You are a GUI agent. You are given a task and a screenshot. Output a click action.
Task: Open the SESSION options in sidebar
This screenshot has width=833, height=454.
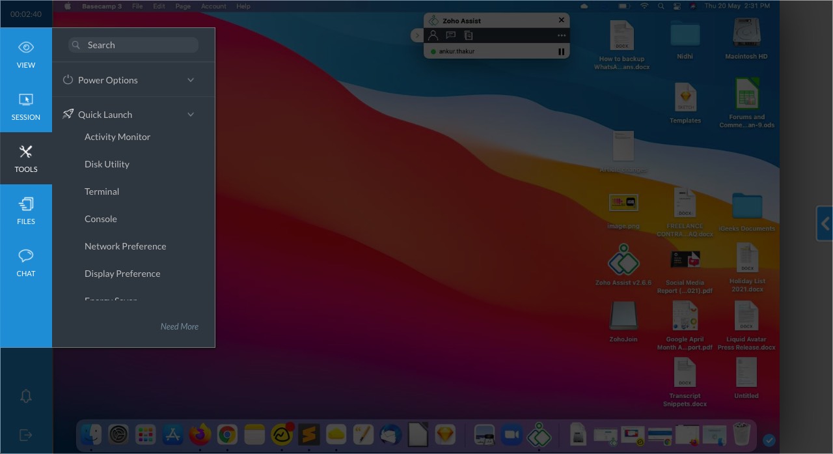[26, 106]
